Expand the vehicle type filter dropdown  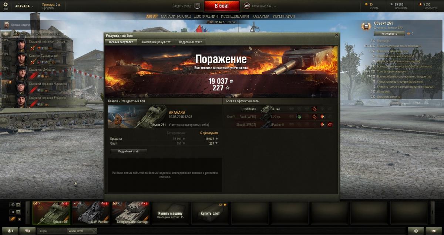pyautogui.click(x=18, y=212)
